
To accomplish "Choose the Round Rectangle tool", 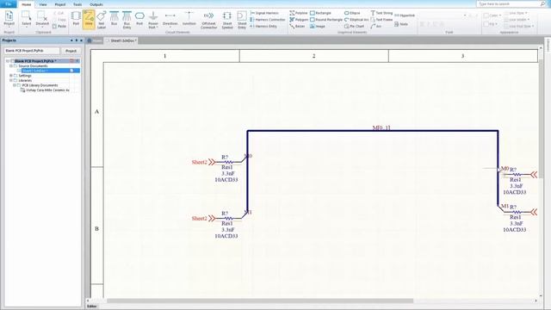I will tap(326, 20).
